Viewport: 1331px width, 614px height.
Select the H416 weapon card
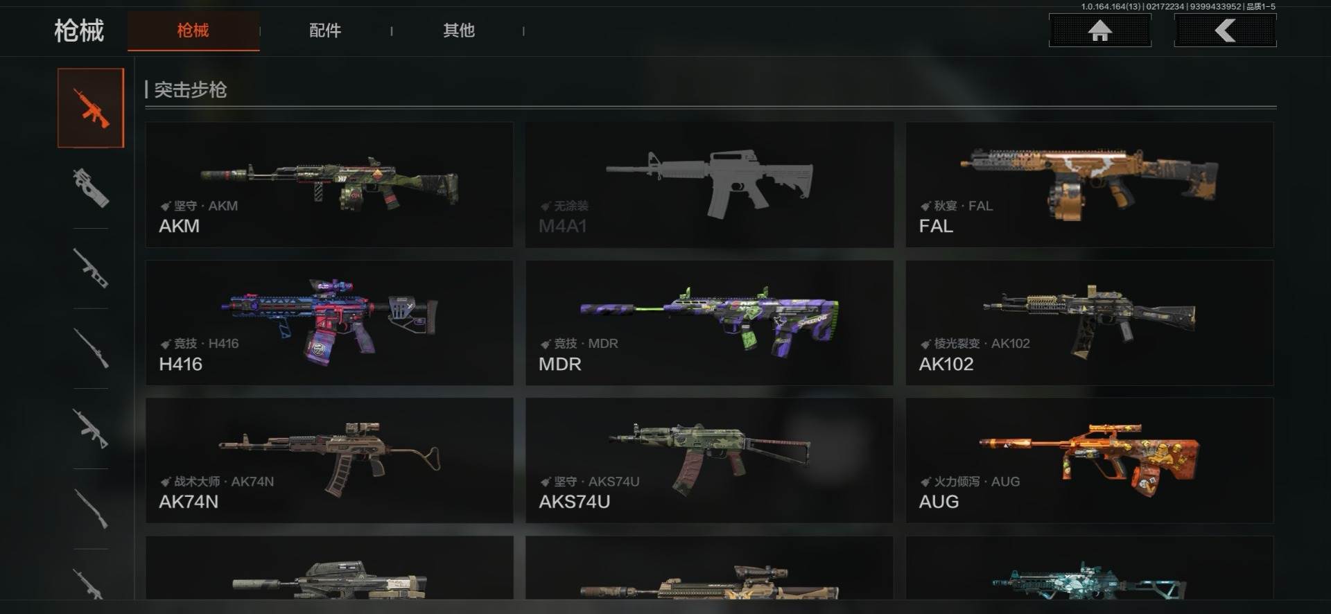tap(329, 323)
